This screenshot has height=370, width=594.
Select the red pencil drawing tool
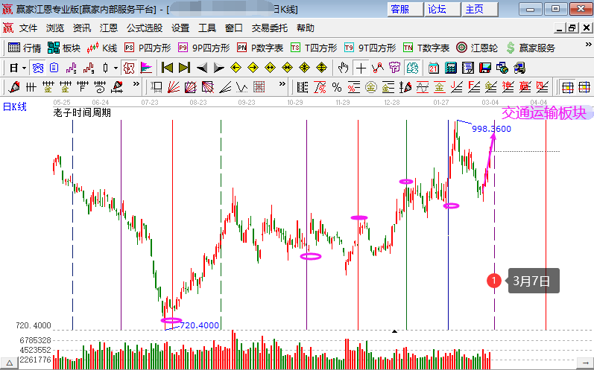(14, 87)
